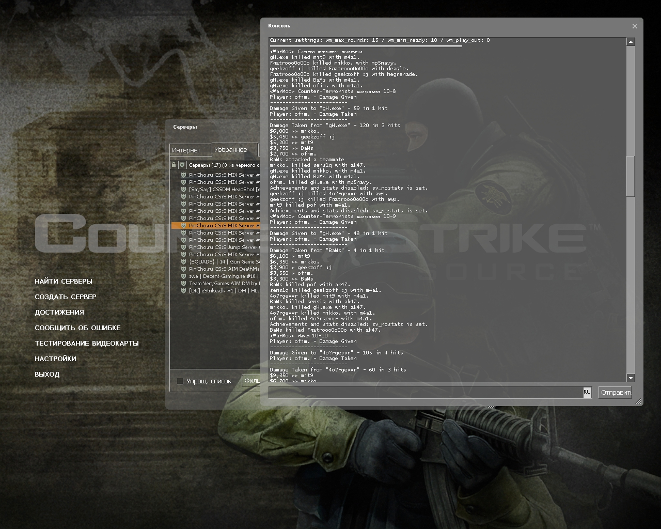Click the '$8,100 > mit9' console line
Viewport: 661px width, 529px height.
290,256
